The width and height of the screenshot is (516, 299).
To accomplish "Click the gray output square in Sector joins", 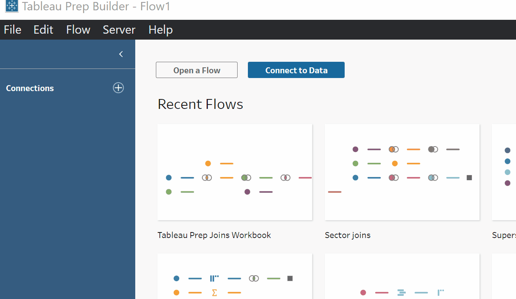I will coord(469,177).
